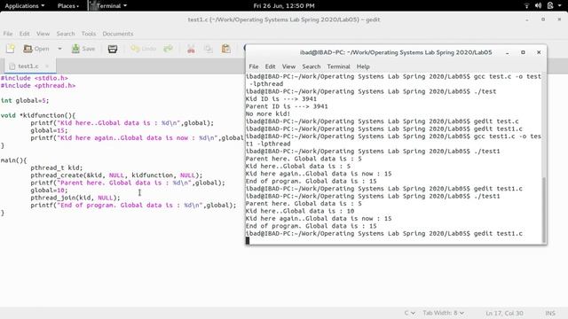This screenshot has width=568, height=319.
Task: Open gedit Documents menu
Action: tap(118, 34)
